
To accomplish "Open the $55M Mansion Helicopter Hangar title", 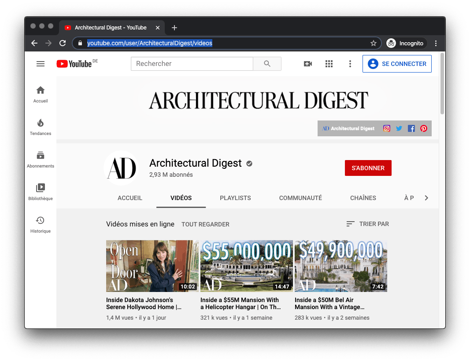I will coord(241,303).
